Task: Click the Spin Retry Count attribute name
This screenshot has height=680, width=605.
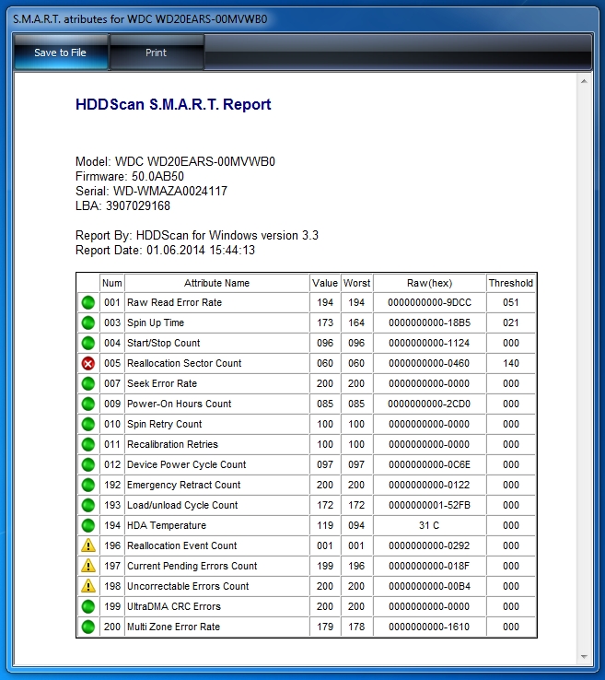Action: [x=164, y=424]
